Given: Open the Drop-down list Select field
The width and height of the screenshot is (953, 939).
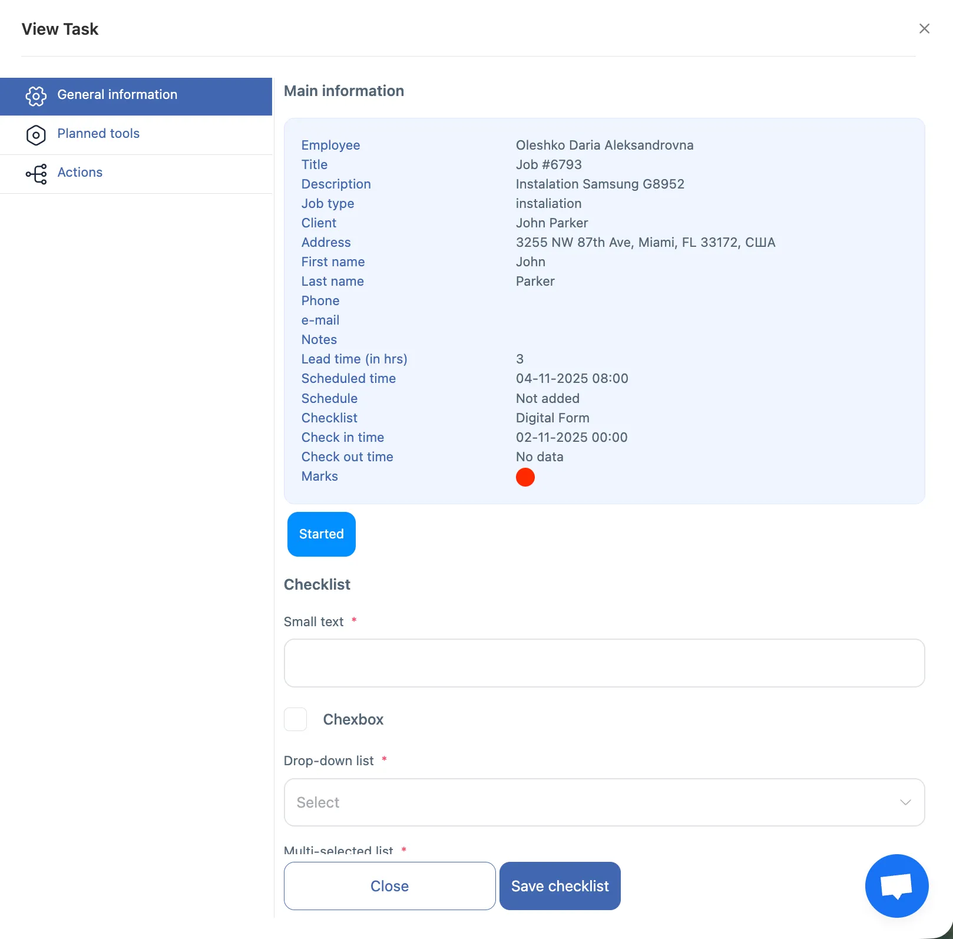Looking at the screenshot, I should pyautogui.click(x=589, y=802).
